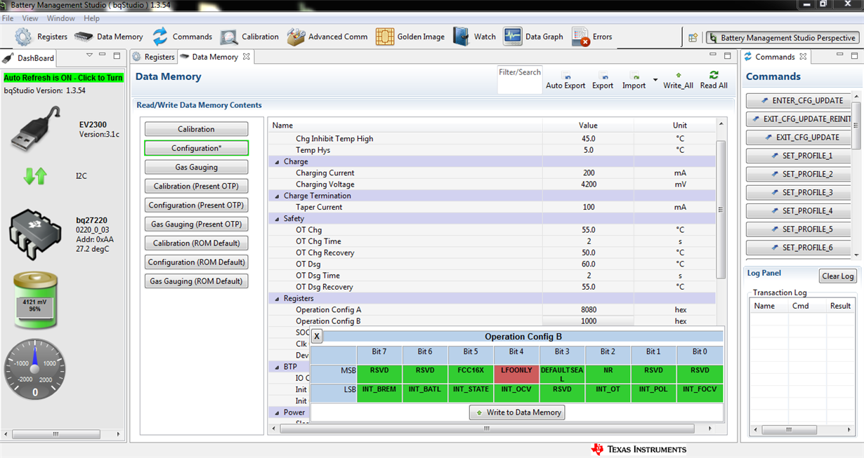Open the Help menu
The width and height of the screenshot is (864, 458).
tap(91, 18)
